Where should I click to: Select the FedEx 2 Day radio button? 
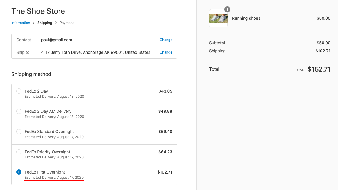click(19, 91)
